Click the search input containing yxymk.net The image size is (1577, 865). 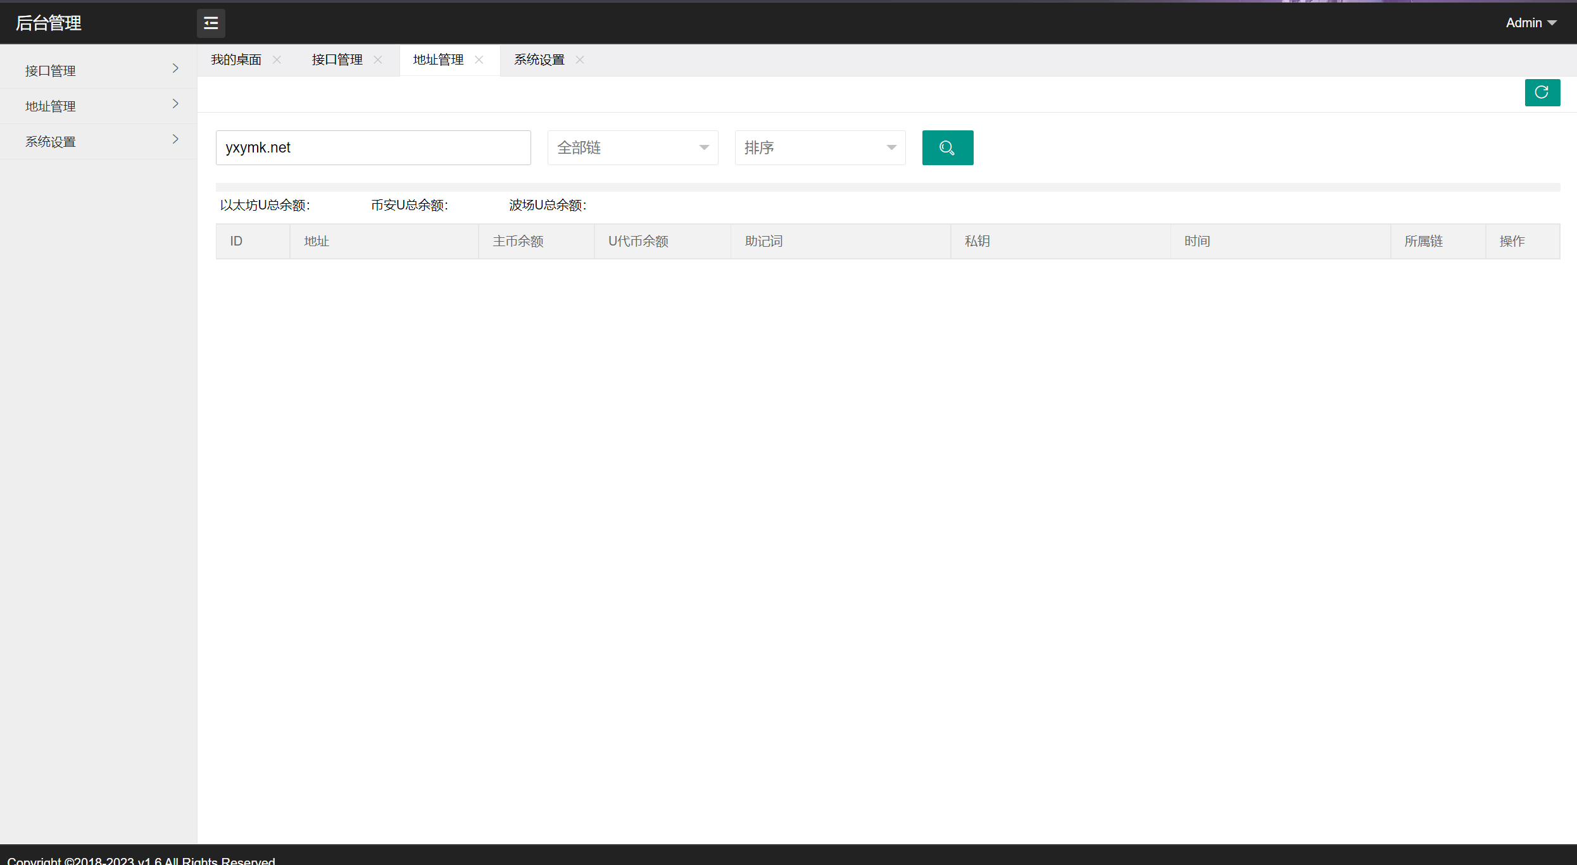(373, 147)
